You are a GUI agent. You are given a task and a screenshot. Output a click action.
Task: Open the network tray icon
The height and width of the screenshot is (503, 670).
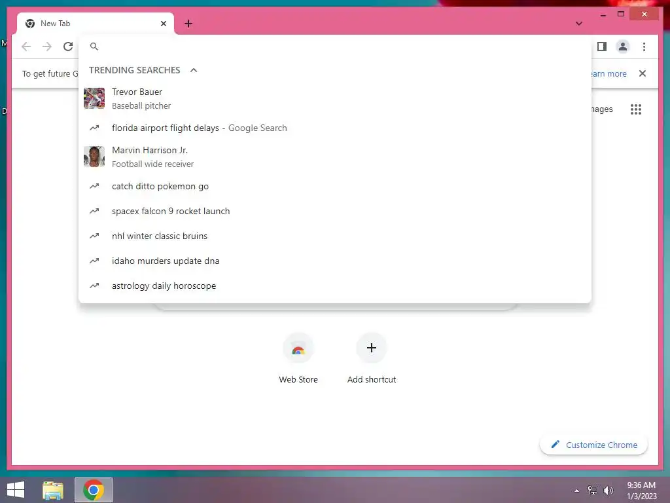pyautogui.click(x=593, y=491)
